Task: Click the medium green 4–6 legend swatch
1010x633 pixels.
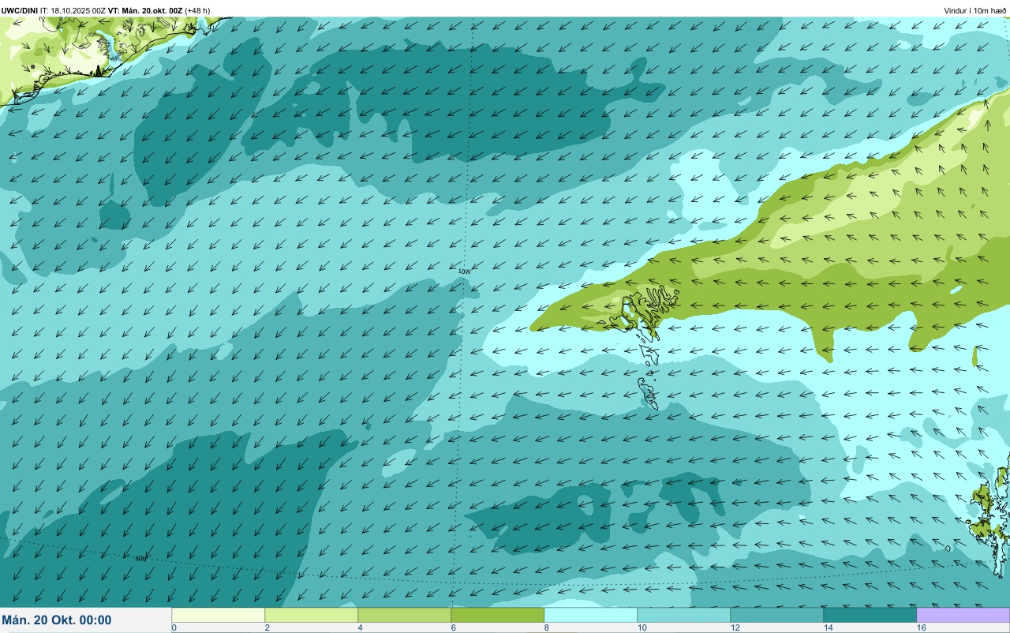Action: click(x=405, y=615)
